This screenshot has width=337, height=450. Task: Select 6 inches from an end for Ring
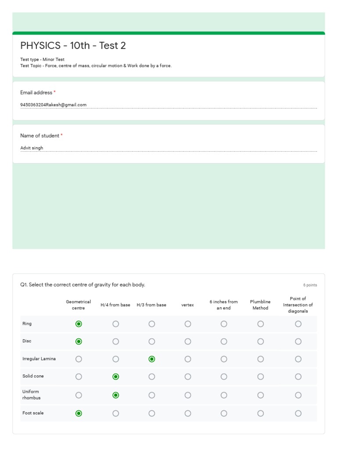click(x=224, y=324)
